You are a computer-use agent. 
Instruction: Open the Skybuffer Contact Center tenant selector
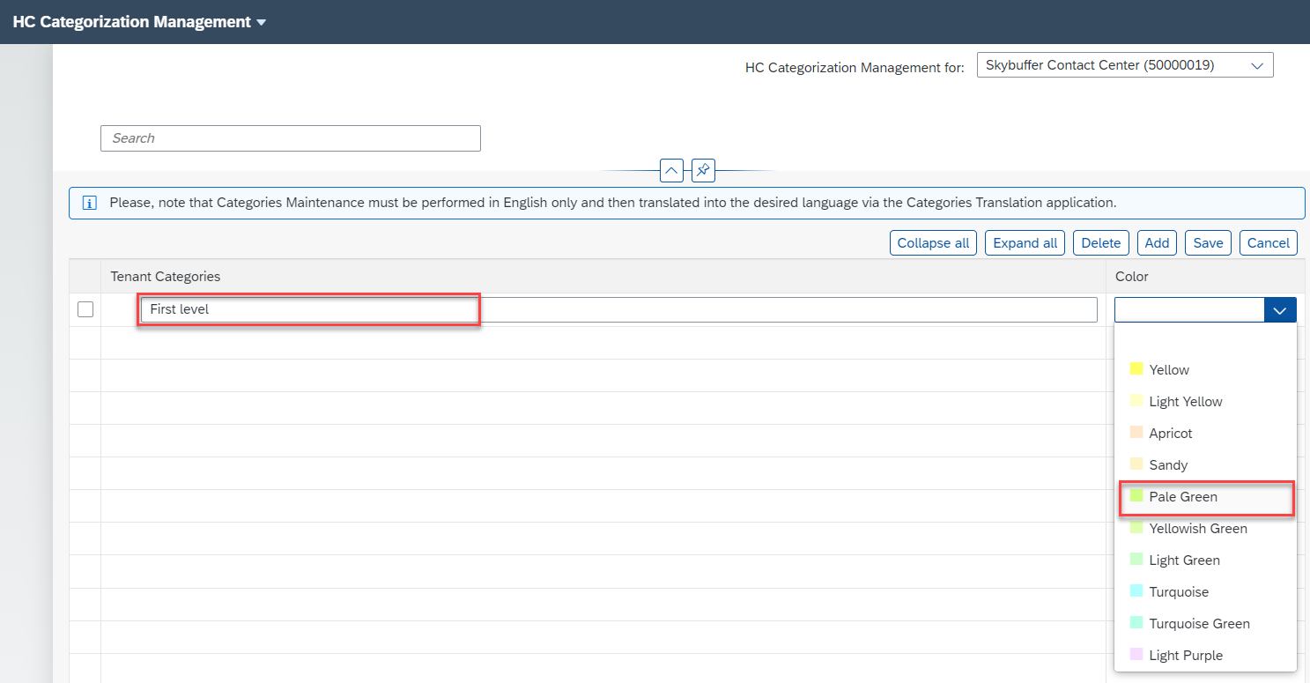1125,64
